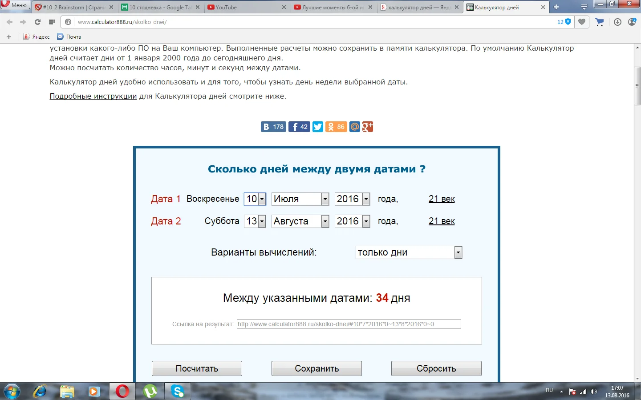The height and width of the screenshot is (400, 641).
Task: Click the '21 век' link for Дата 2
Action: point(442,221)
